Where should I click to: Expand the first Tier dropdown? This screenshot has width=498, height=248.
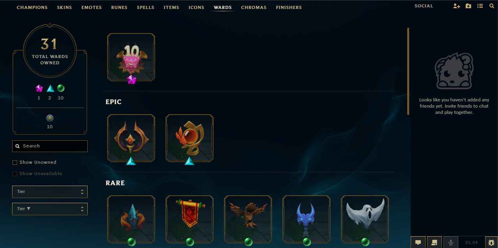tap(50, 192)
